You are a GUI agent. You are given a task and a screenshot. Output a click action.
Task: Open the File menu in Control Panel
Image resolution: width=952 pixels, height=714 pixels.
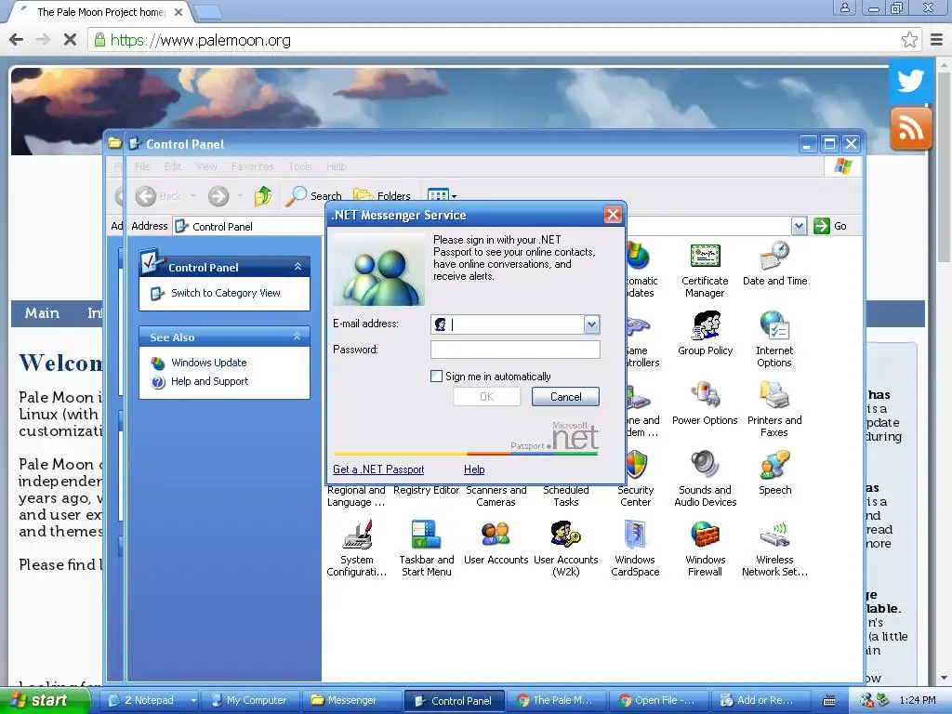point(142,166)
